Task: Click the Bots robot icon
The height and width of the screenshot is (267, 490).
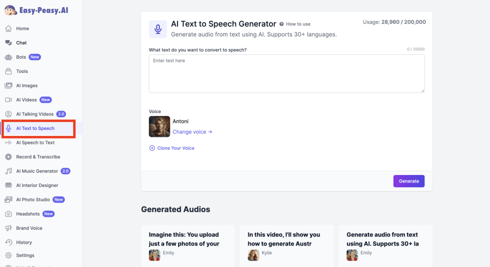Action: [x=8, y=57]
